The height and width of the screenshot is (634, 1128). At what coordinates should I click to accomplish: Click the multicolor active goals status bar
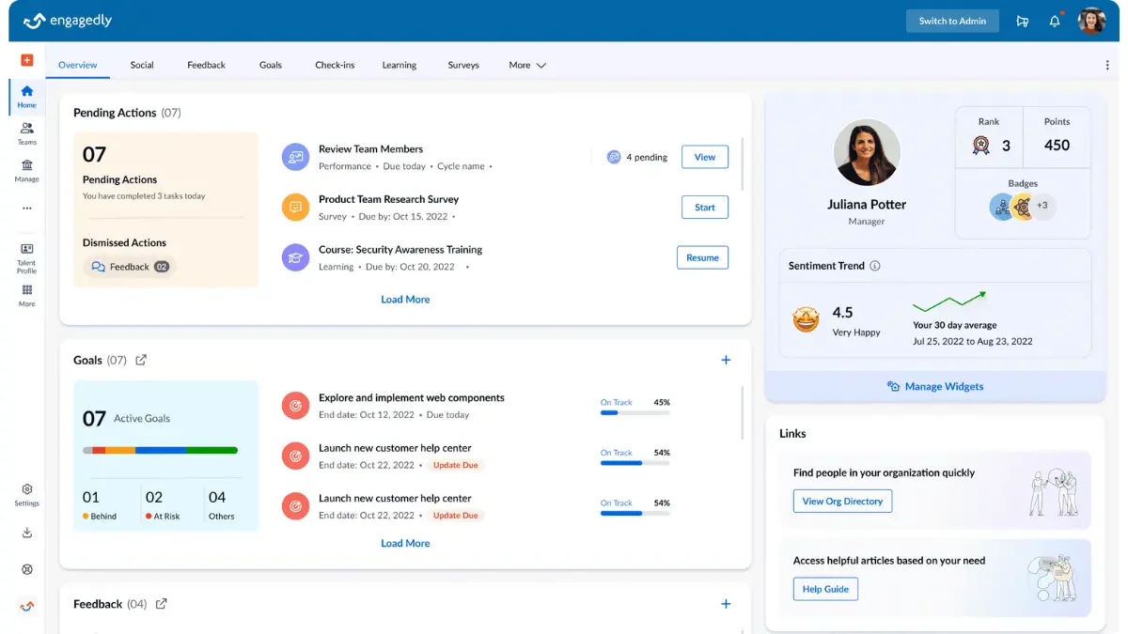click(160, 451)
